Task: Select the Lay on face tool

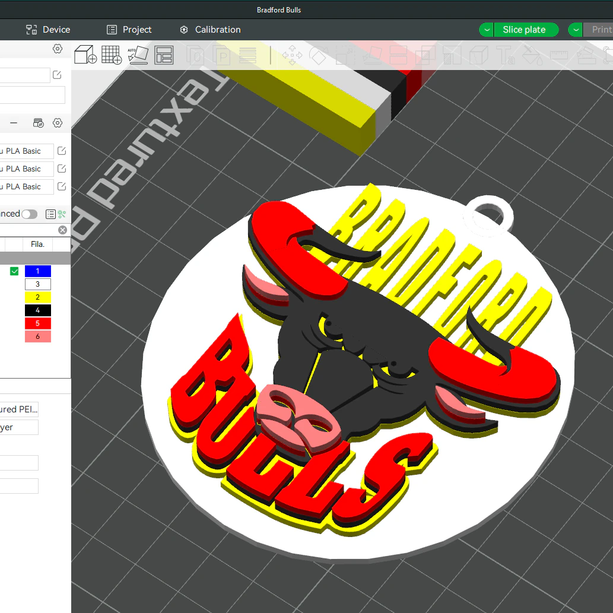Action: tap(372, 56)
